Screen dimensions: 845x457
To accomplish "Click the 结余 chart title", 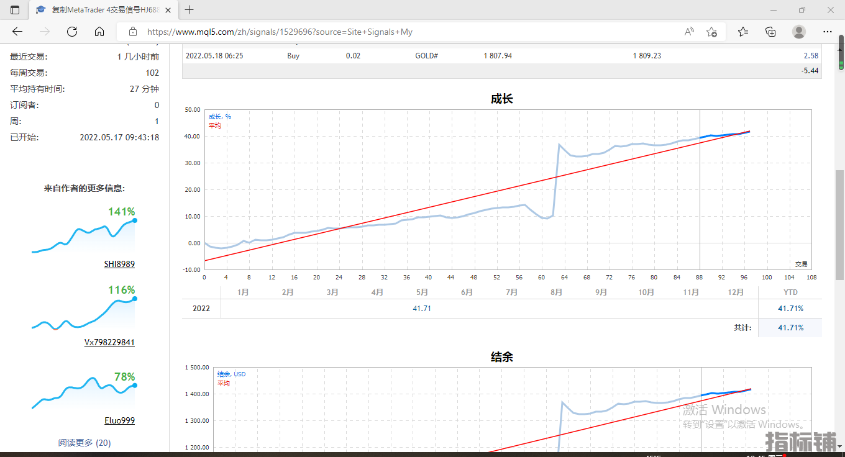I will 502,357.
